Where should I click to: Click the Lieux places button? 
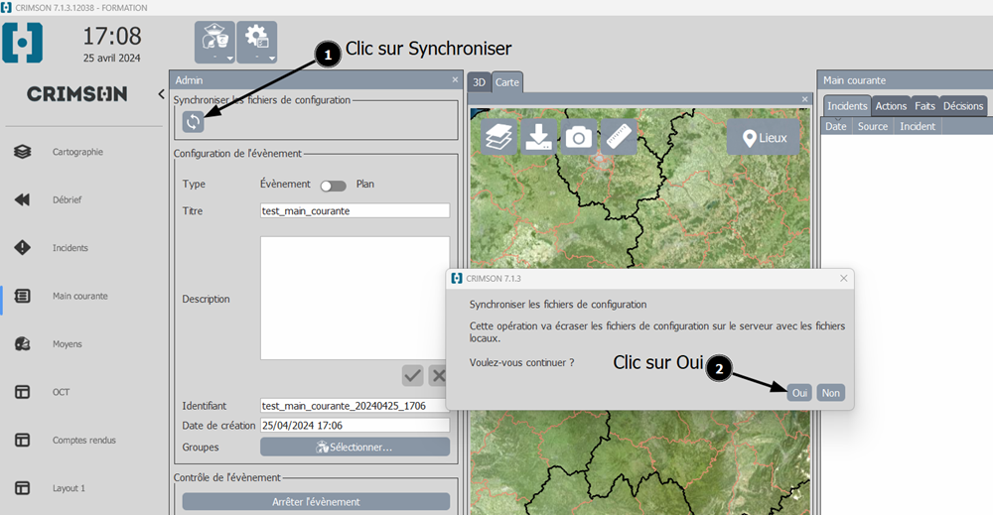click(763, 138)
